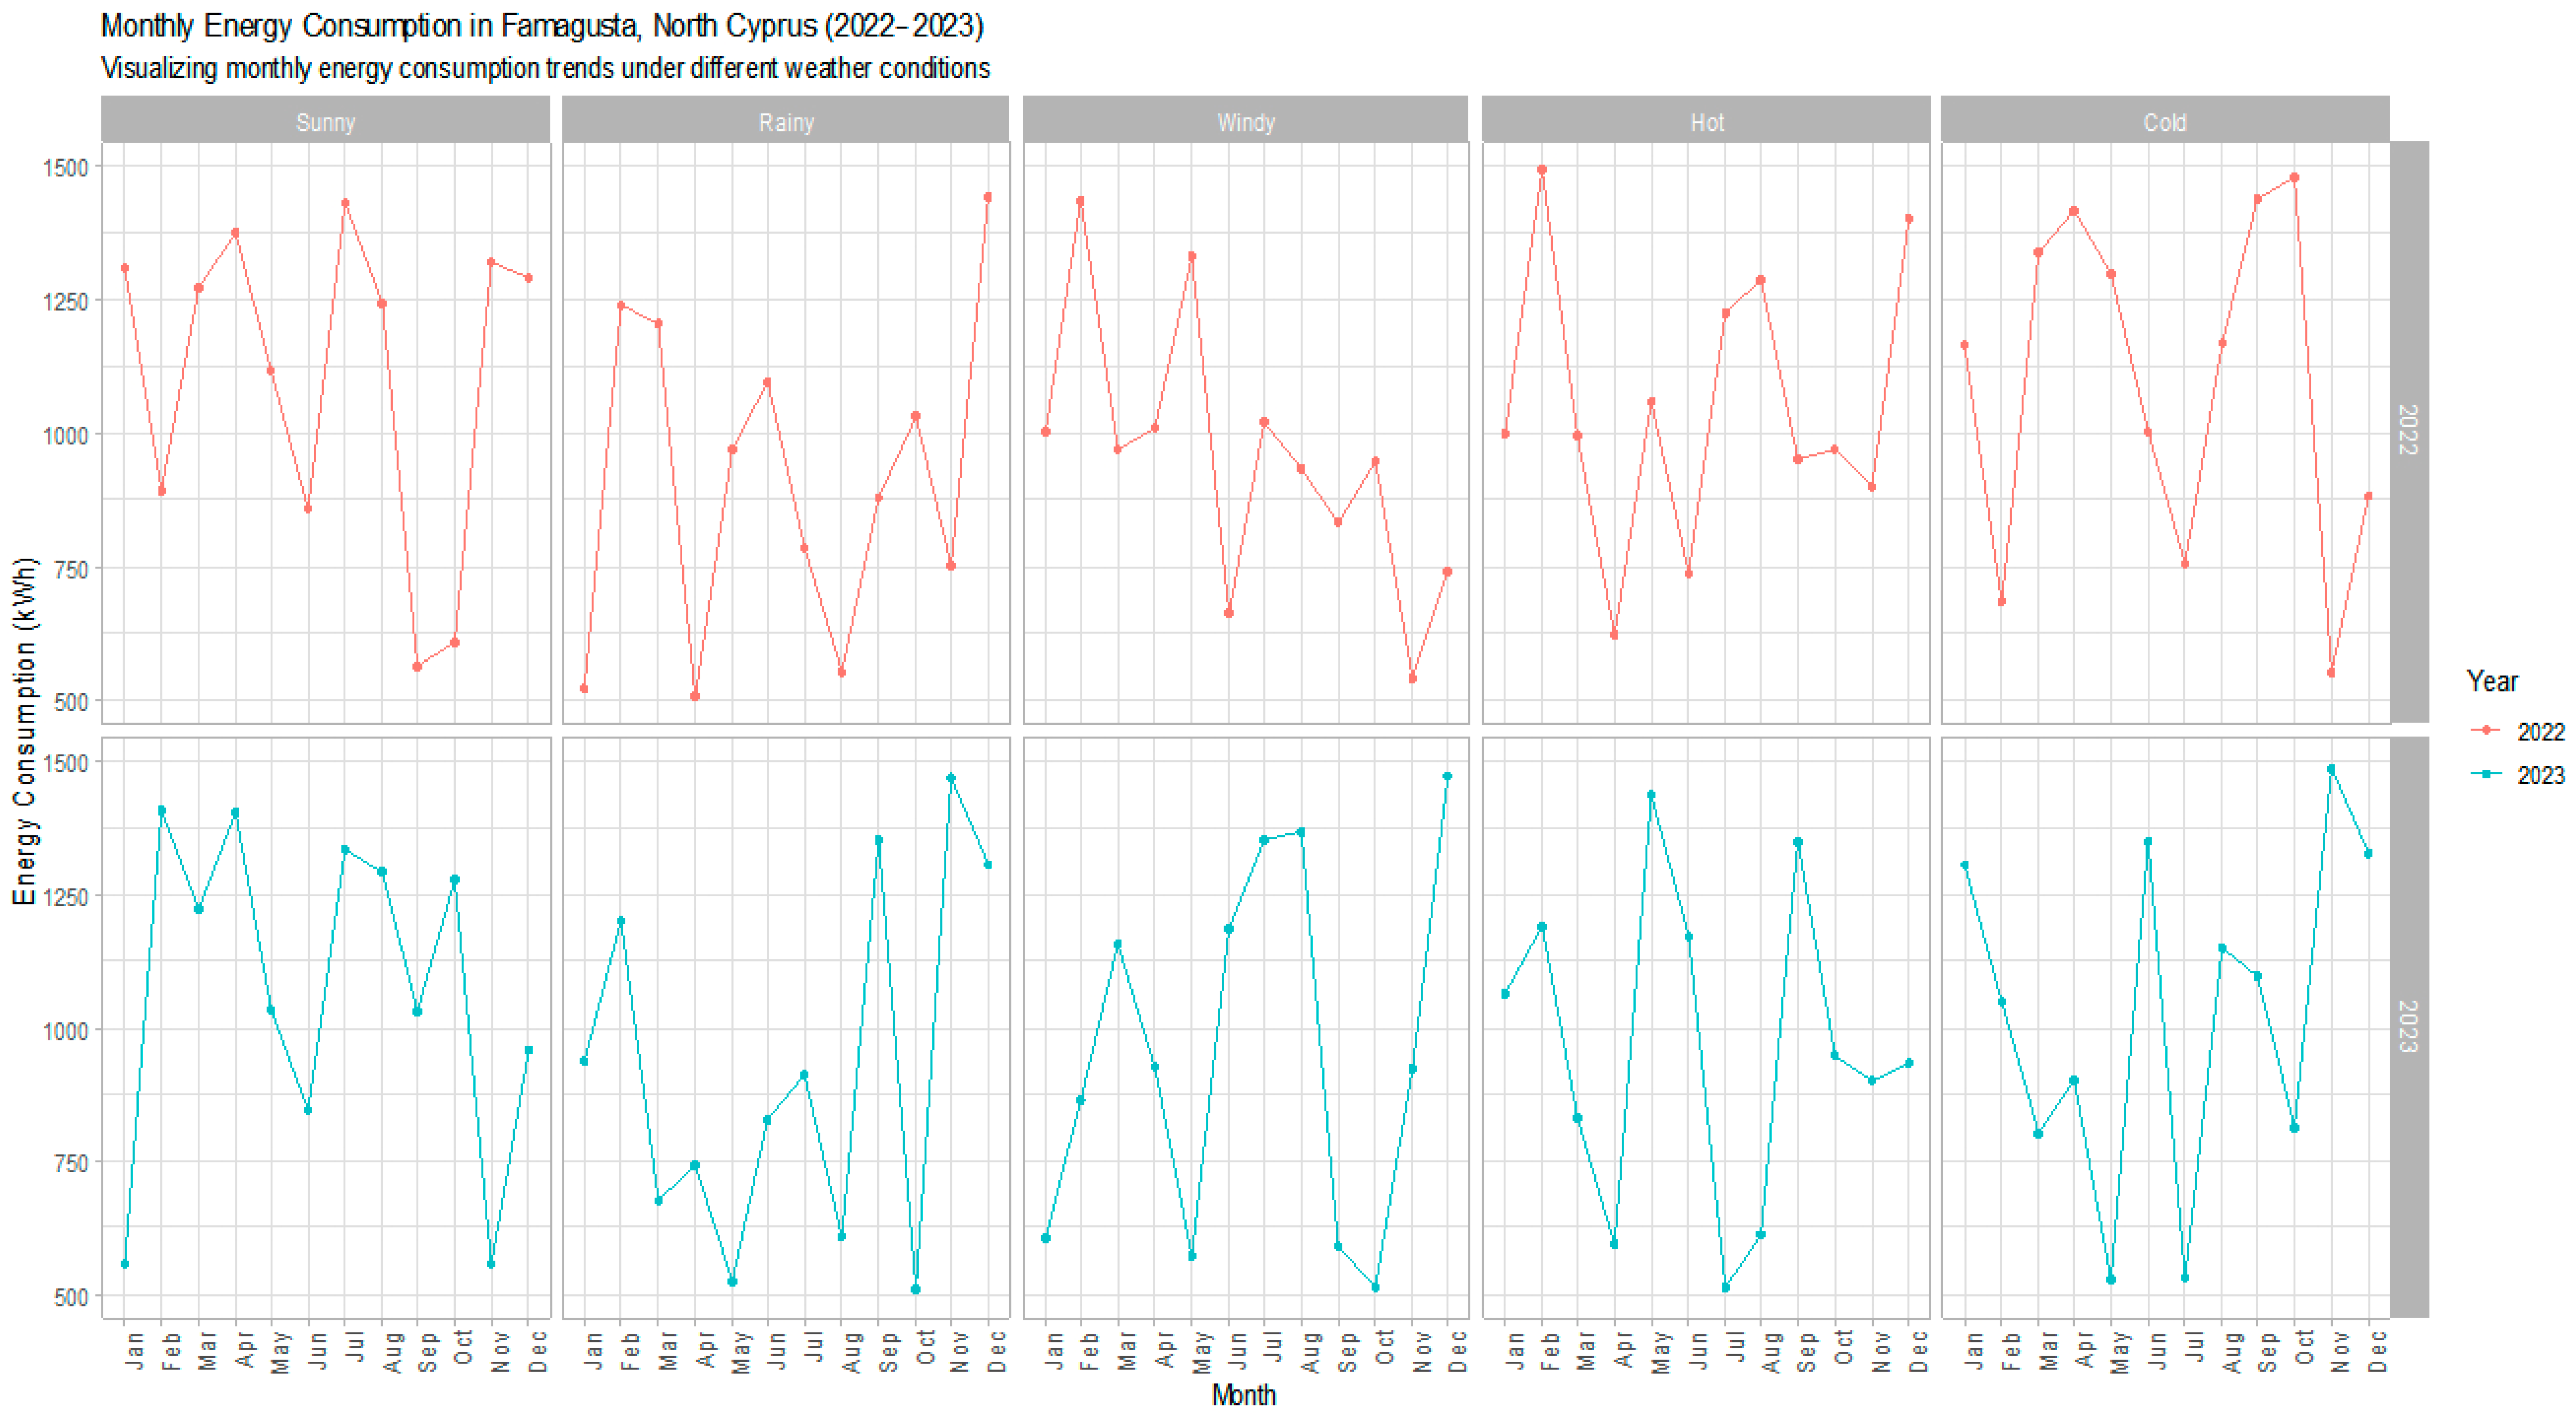Image resolution: width=2576 pixels, height=1414 pixels.
Task: Click the Cold facet header
Action: pos(2164,122)
